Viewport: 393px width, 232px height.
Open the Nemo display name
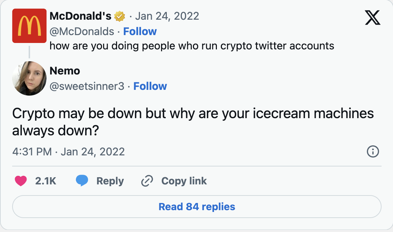[x=65, y=71]
